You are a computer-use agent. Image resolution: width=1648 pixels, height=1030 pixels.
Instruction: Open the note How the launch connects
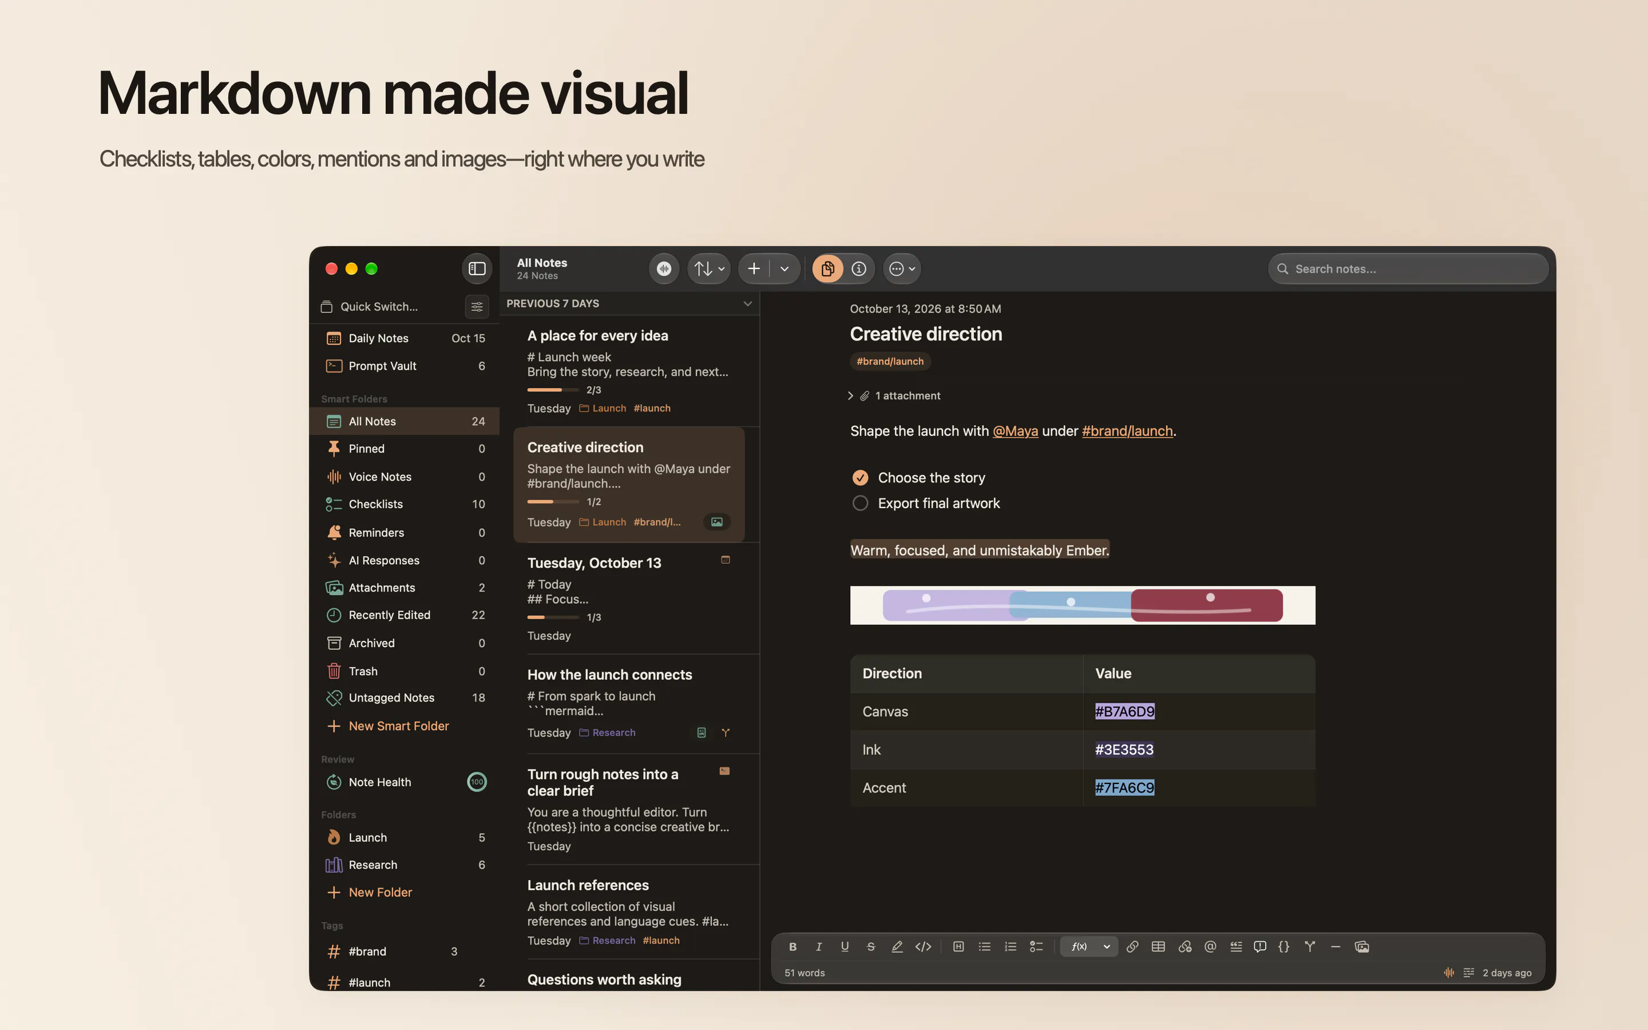tap(629, 704)
